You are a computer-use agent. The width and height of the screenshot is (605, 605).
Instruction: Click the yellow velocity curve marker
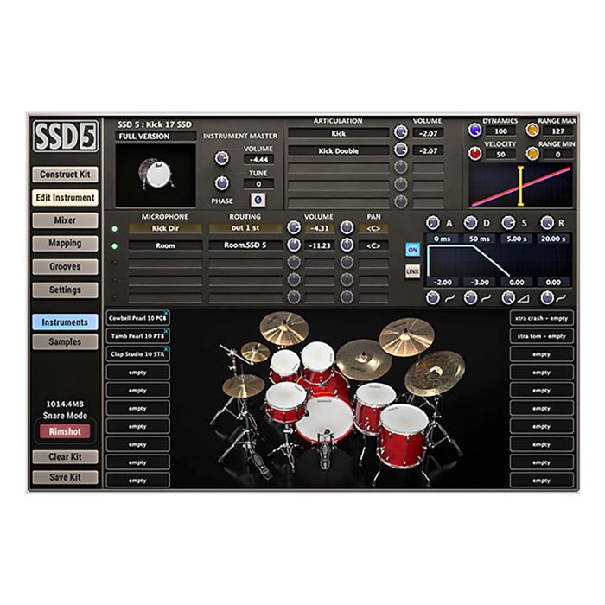click(x=520, y=186)
